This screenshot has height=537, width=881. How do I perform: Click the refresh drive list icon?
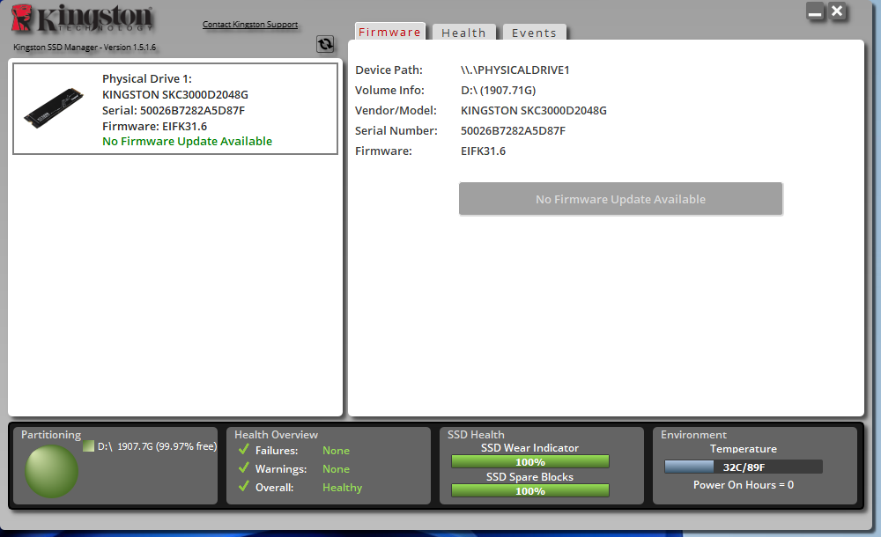click(x=325, y=44)
